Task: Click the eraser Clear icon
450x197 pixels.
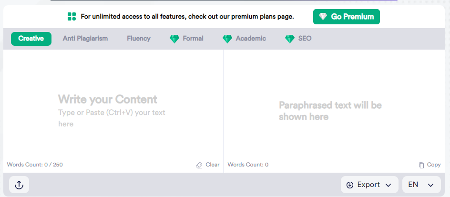Action: [x=199, y=165]
